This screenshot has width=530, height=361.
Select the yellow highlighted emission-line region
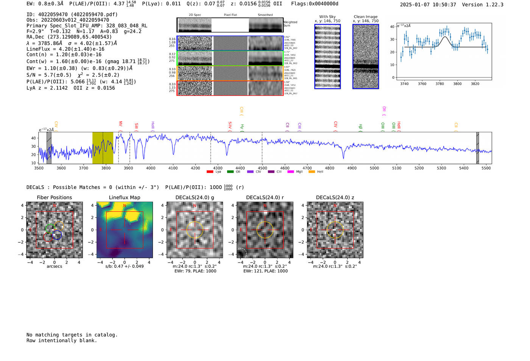[103, 148]
